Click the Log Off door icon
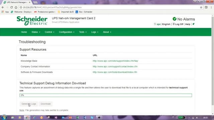Screen dimensions: 214x120 pos(174,24)
